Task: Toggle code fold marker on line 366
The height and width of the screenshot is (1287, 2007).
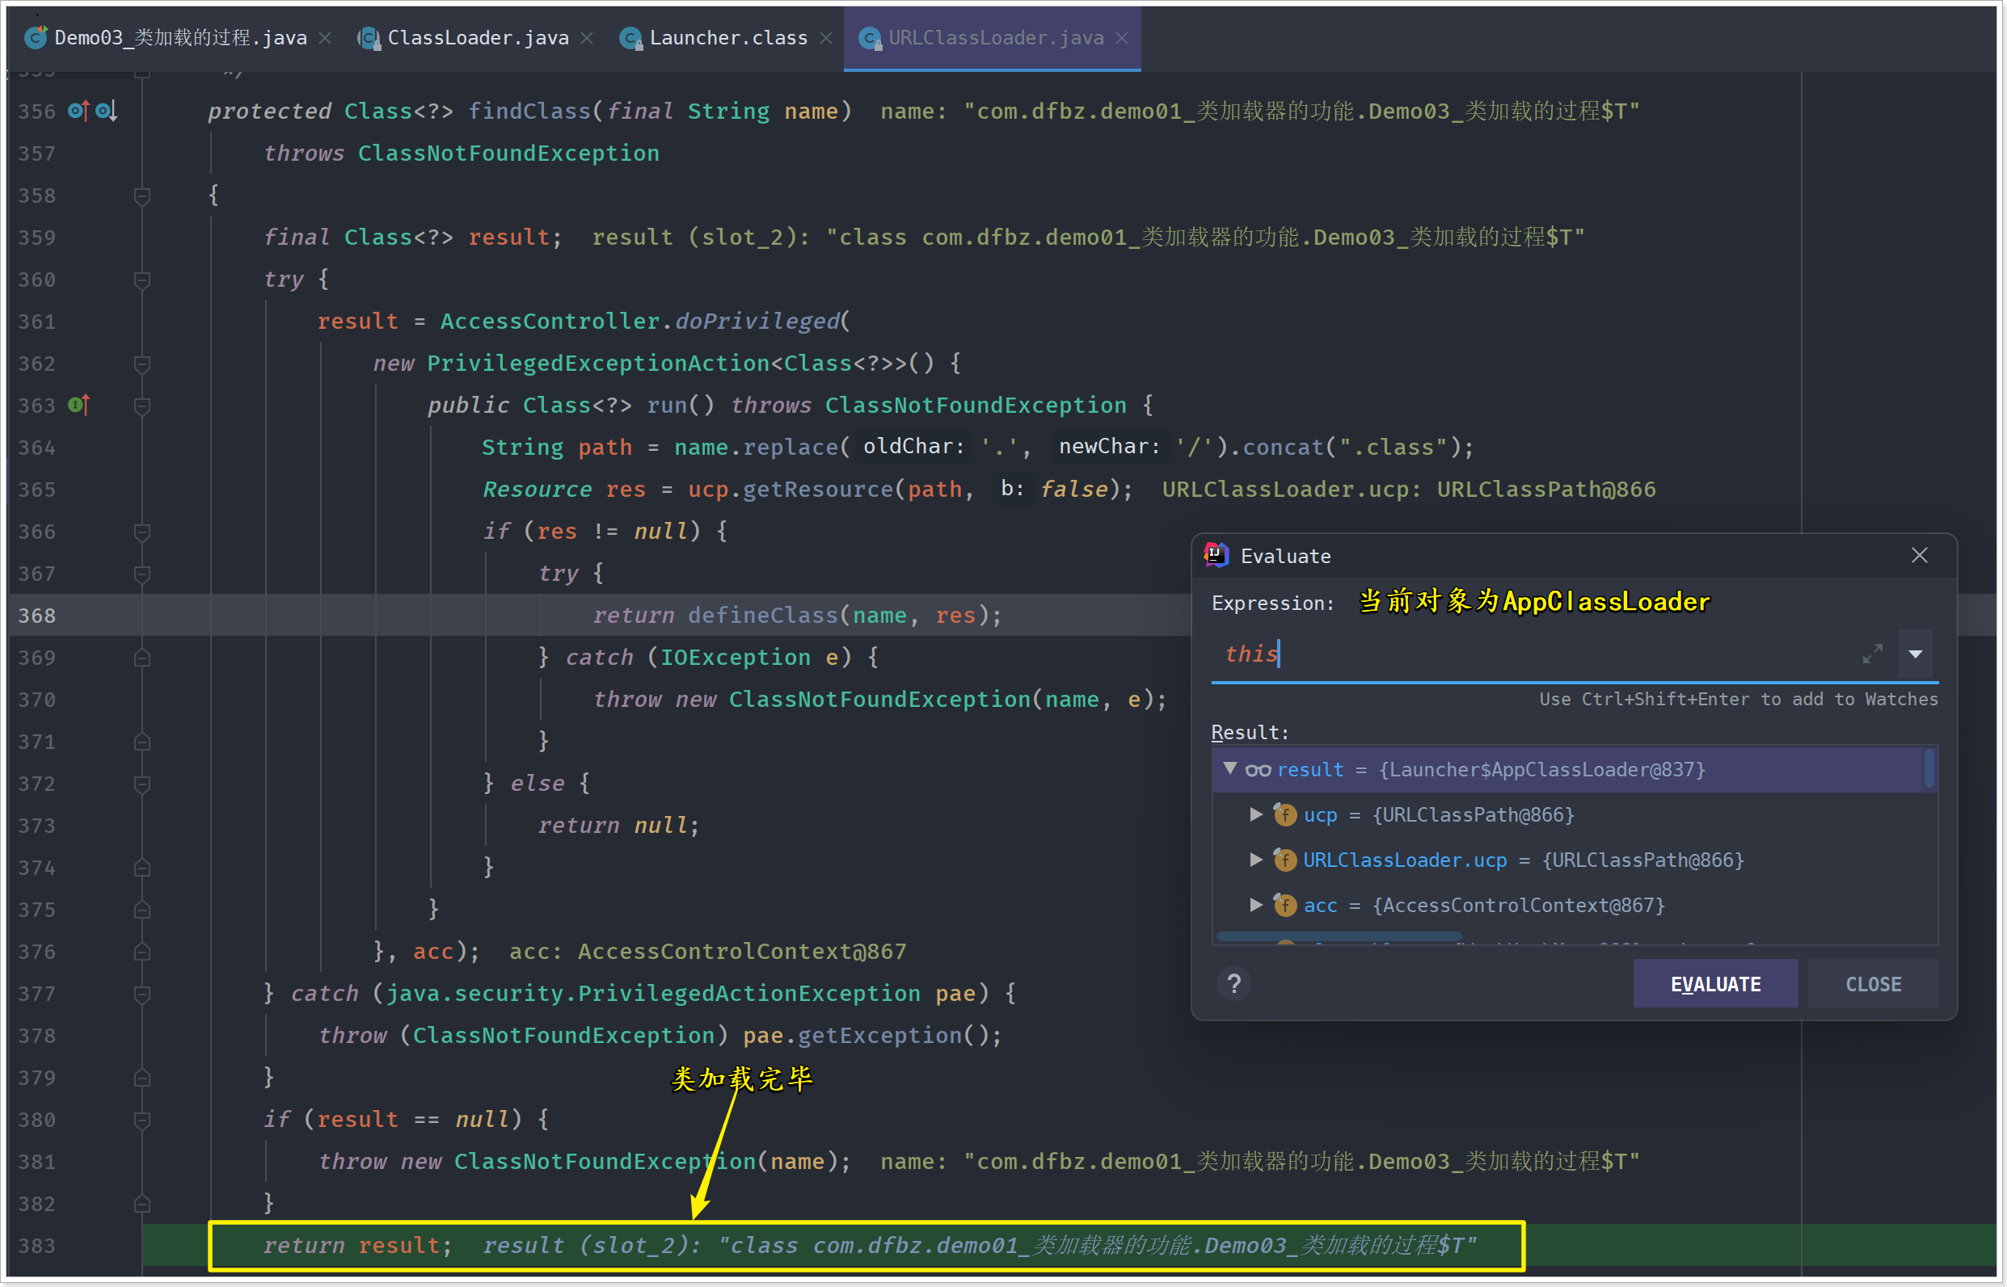Action: click(x=142, y=532)
